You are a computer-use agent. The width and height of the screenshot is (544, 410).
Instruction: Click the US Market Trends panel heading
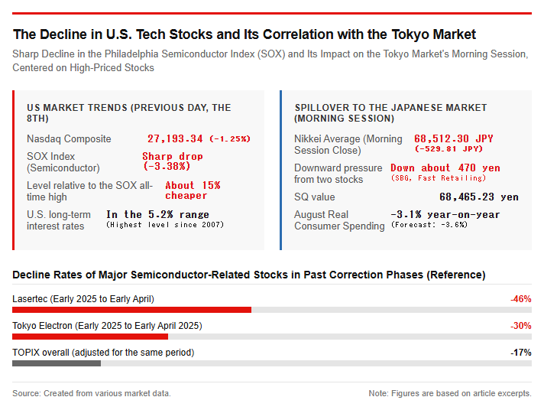coord(128,113)
